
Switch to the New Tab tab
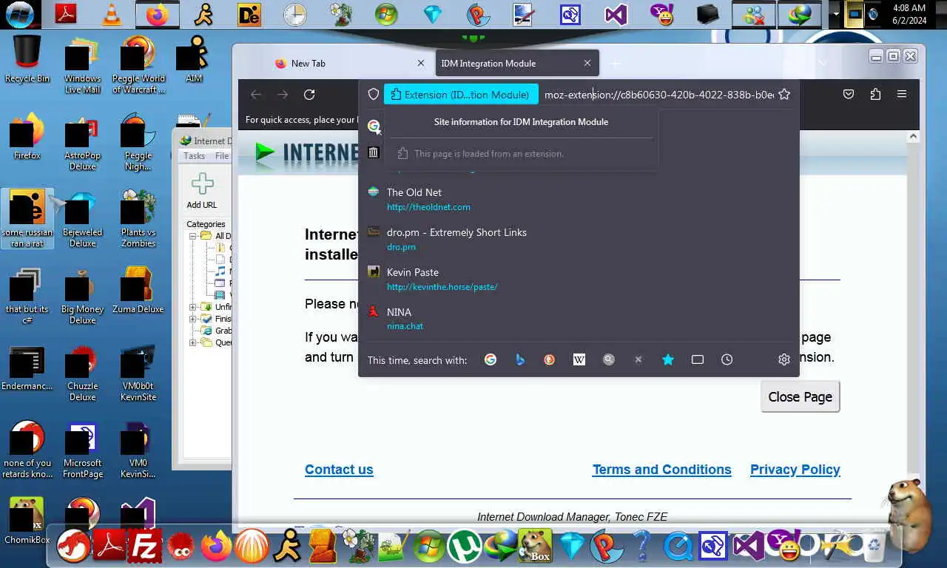(349, 63)
